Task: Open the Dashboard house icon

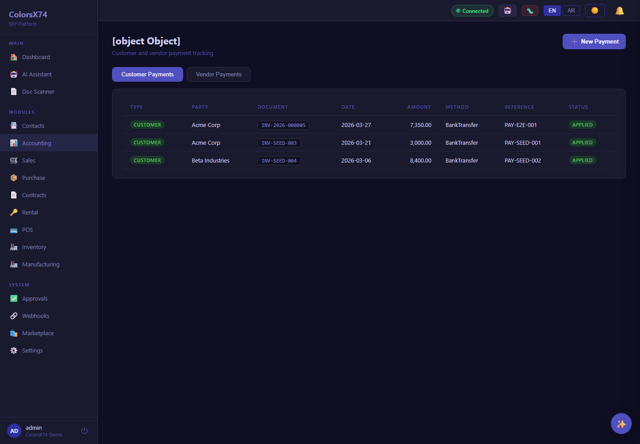Action: 14,57
